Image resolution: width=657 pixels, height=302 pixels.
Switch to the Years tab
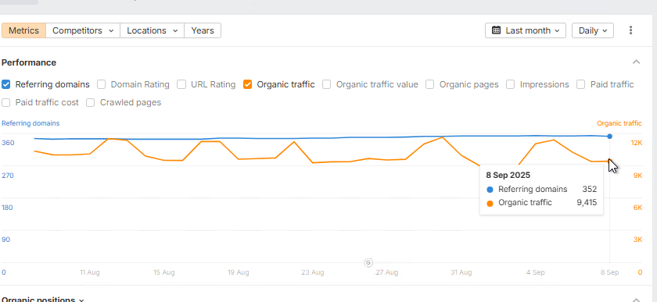click(203, 30)
